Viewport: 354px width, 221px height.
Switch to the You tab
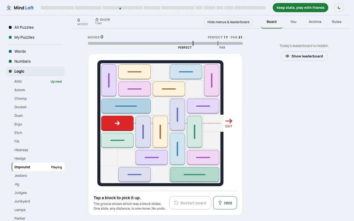293,22
